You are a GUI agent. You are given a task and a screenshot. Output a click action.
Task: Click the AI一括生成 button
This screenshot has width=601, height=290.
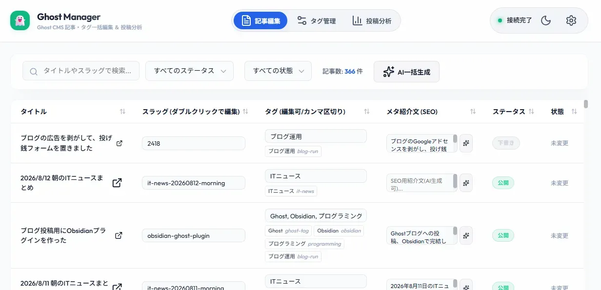(x=406, y=72)
